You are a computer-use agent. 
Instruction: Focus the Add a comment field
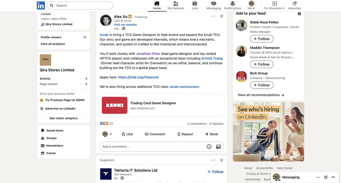click(x=162, y=146)
